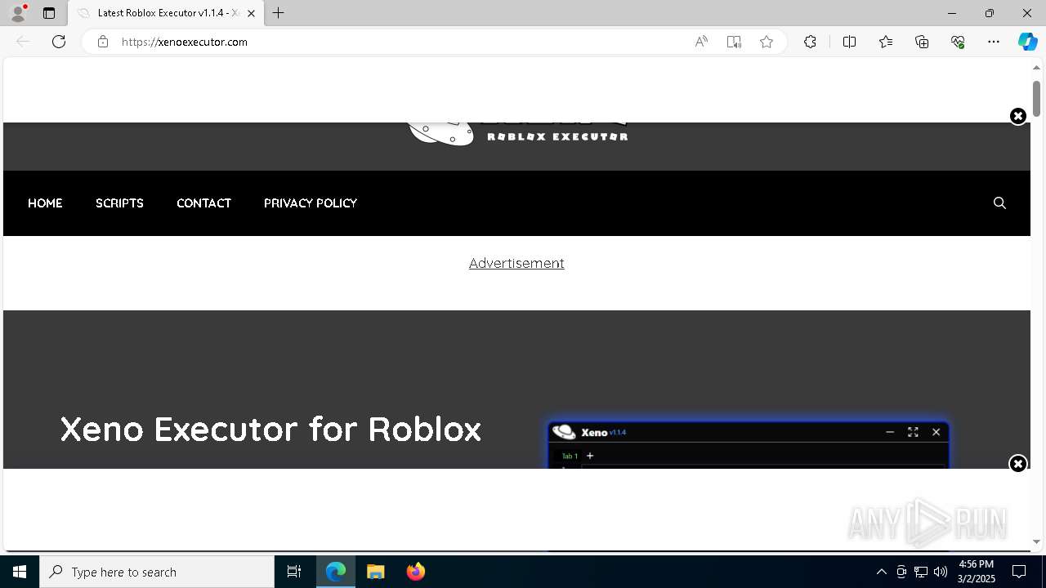This screenshot has width=1046, height=588.
Task: View site information lock icon
Action: (103, 42)
